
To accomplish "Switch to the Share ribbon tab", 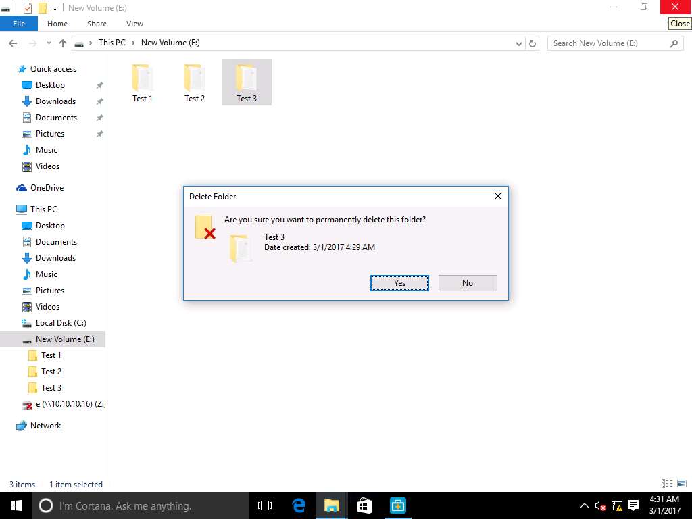I will (x=97, y=24).
